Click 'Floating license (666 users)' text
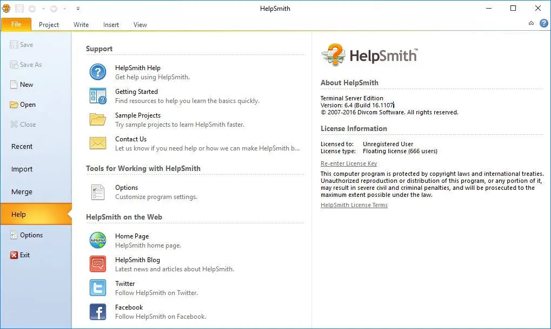This screenshot has width=551, height=329. tap(400, 151)
